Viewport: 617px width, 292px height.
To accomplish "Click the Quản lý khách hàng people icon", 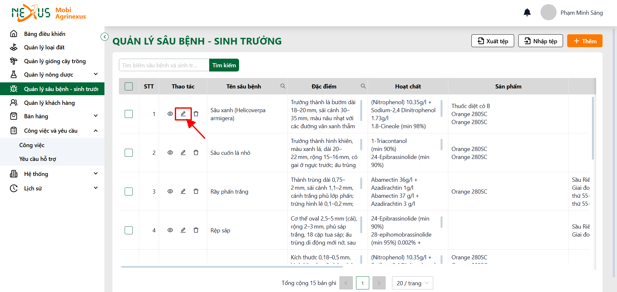I will 14,103.
